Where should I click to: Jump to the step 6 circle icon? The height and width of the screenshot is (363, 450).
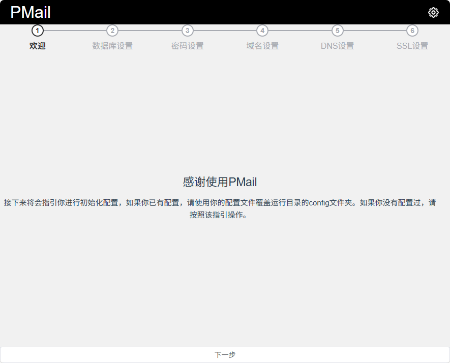click(x=412, y=31)
